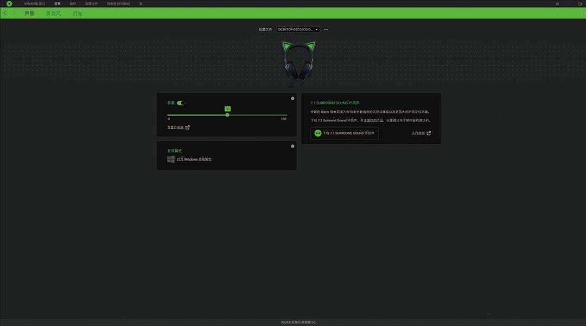Viewport: 586px width, 326px height.
Task: Click the RAZER device name in the bottom bar
Action: tap(298, 322)
